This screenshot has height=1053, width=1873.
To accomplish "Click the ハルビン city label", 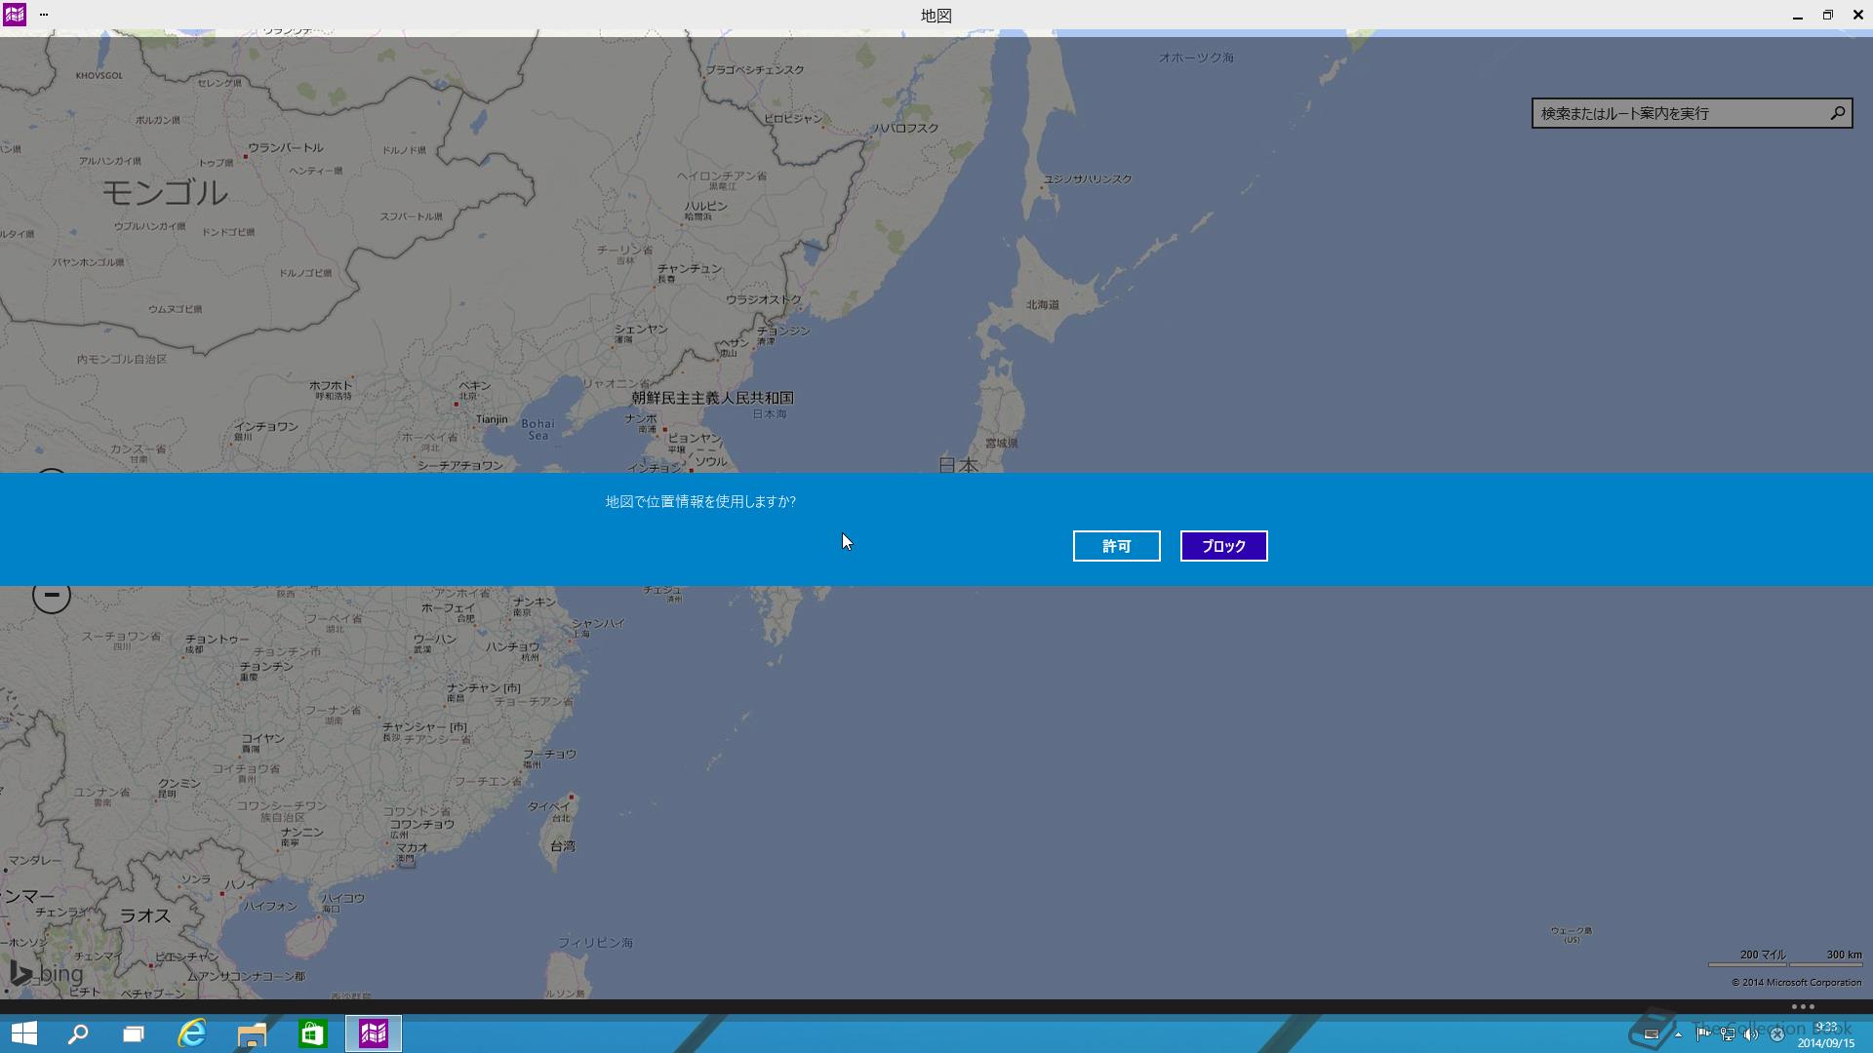I will pyautogui.click(x=705, y=207).
